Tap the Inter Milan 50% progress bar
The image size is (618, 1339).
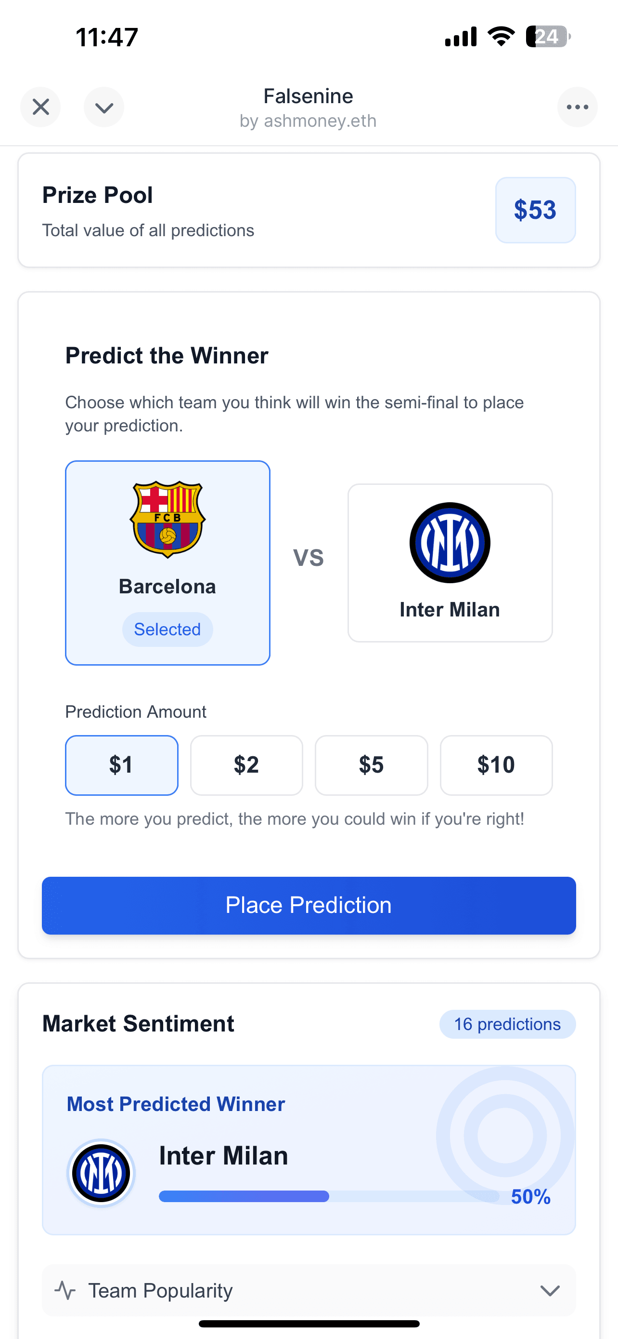[x=329, y=1197]
